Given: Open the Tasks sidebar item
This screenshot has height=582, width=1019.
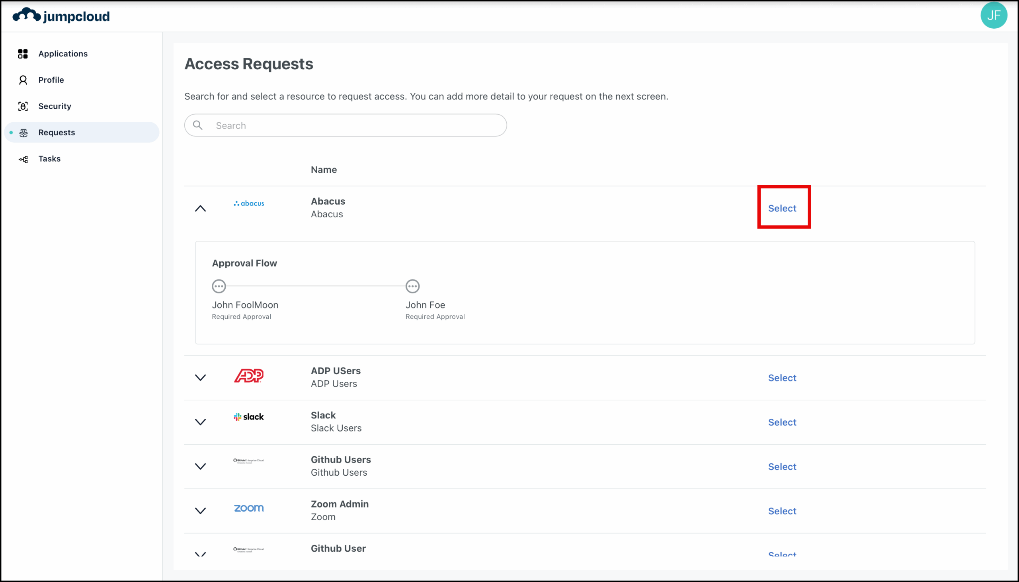Looking at the screenshot, I should [x=49, y=159].
